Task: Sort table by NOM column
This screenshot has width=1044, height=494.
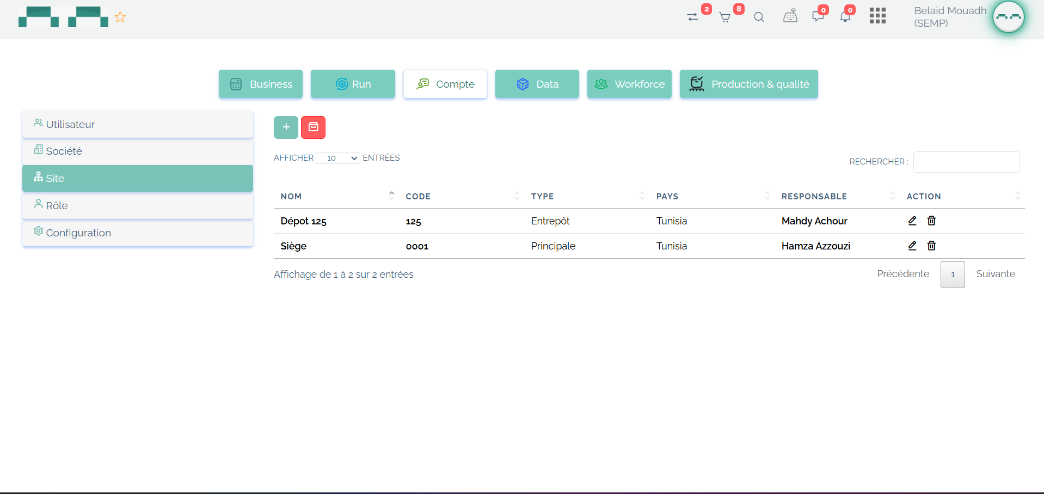Action: (336, 196)
